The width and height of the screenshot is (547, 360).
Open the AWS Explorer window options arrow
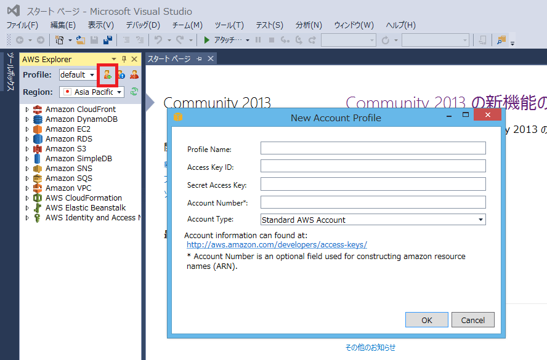(x=114, y=59)
